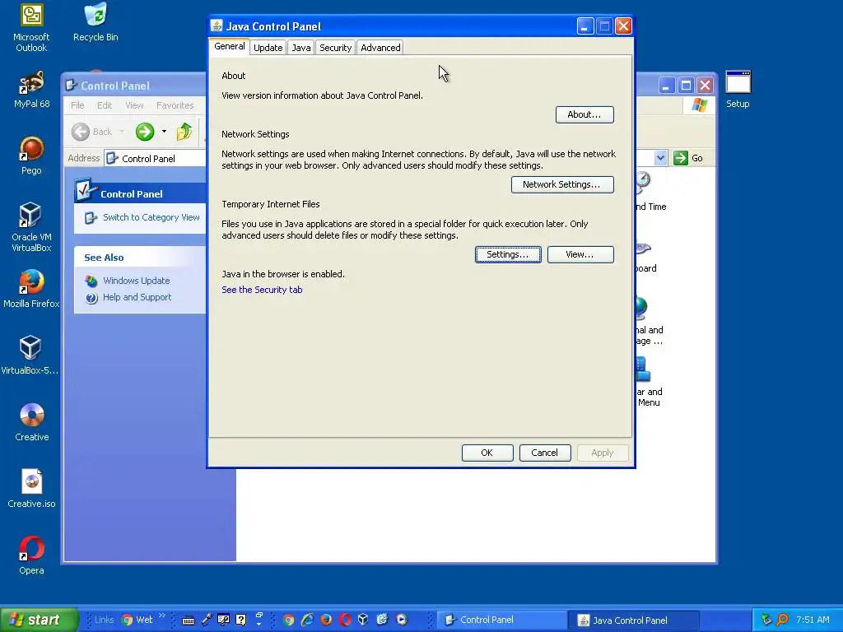The image size is (843, 632).
Task: Confirm with the OK button
Action: (487, 453)
